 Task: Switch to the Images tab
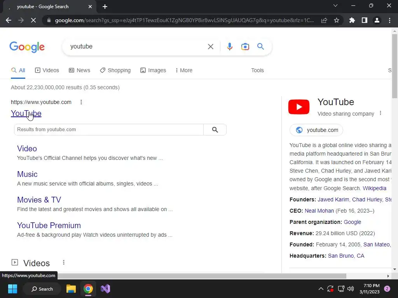pos(153,70)
